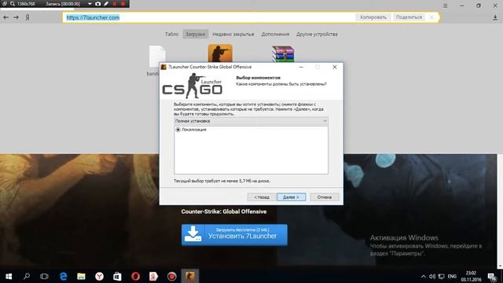Click the https://7launcher.com address field
Screen dimensions: 503x283
tap(208, 17)
